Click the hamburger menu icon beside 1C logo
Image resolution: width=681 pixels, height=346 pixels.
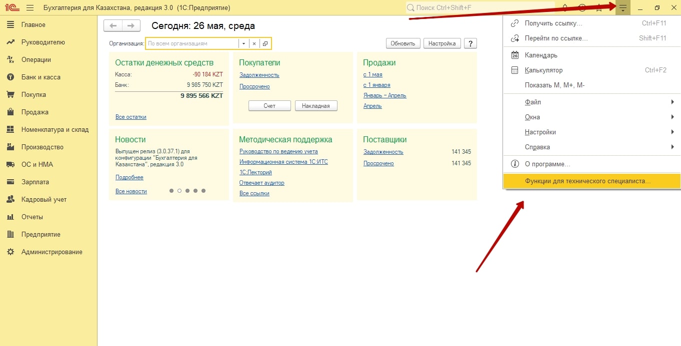(x=30, y=8)
